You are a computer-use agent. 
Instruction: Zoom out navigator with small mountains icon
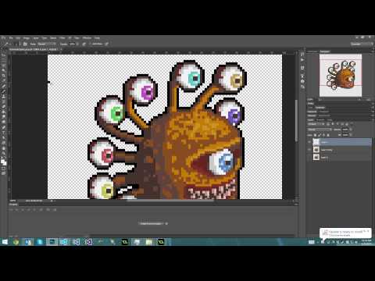[x=321, y=99]
